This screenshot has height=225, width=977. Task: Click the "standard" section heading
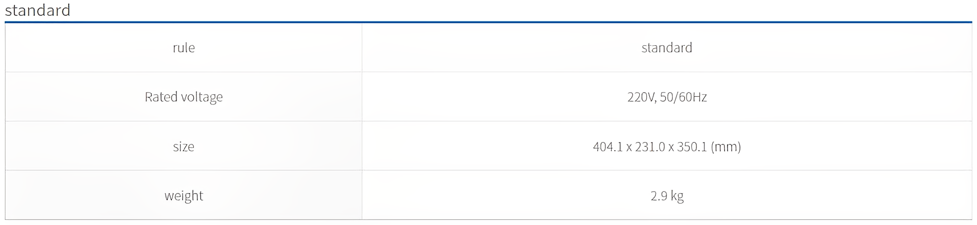38,10
